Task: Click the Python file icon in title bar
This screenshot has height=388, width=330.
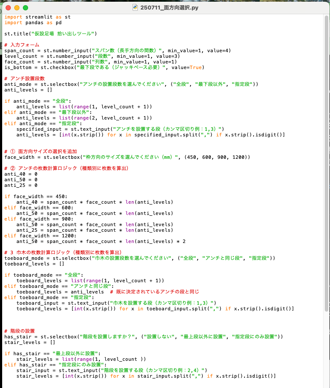Action: 135,7
